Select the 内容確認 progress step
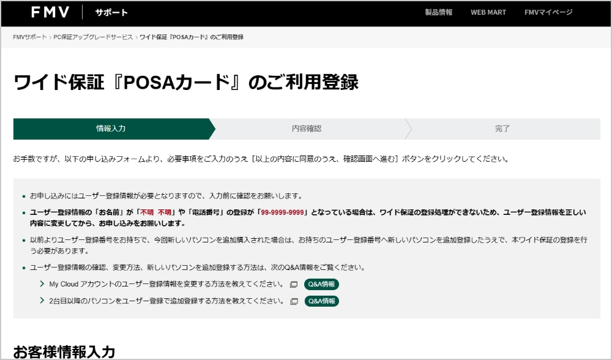612x360 pixels. click(x=307, y=129)
